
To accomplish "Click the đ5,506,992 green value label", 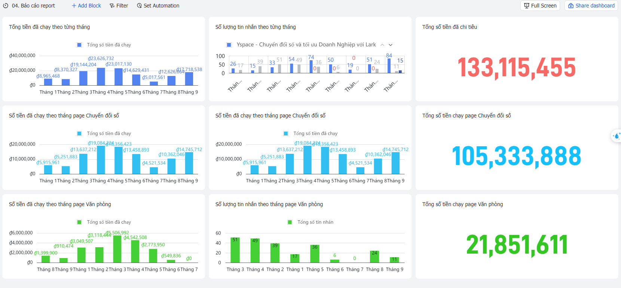I will click(117, 233).
